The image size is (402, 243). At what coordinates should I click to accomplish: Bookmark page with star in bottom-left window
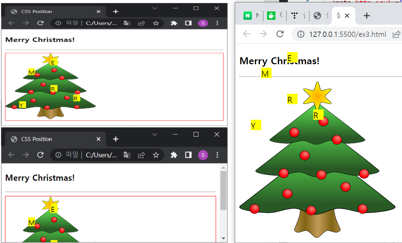pos(156,155)
